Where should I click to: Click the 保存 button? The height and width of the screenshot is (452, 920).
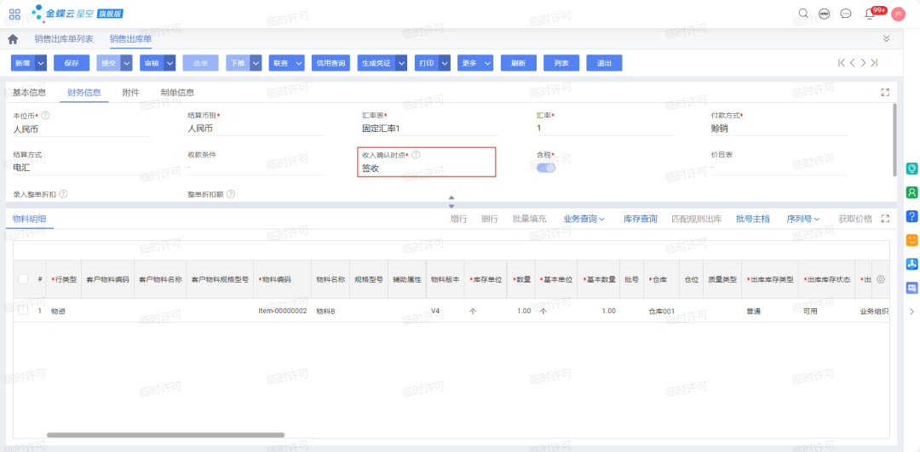coord(72,63)
